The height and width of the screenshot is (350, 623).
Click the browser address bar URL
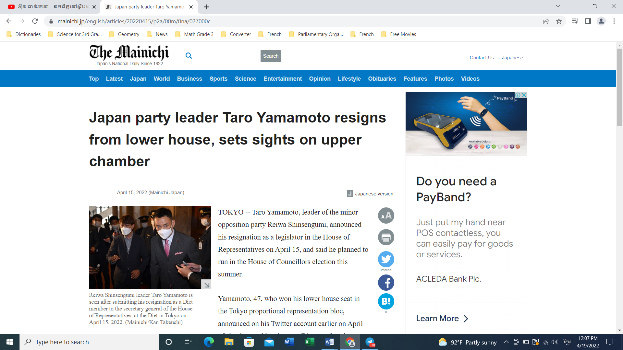134,21
